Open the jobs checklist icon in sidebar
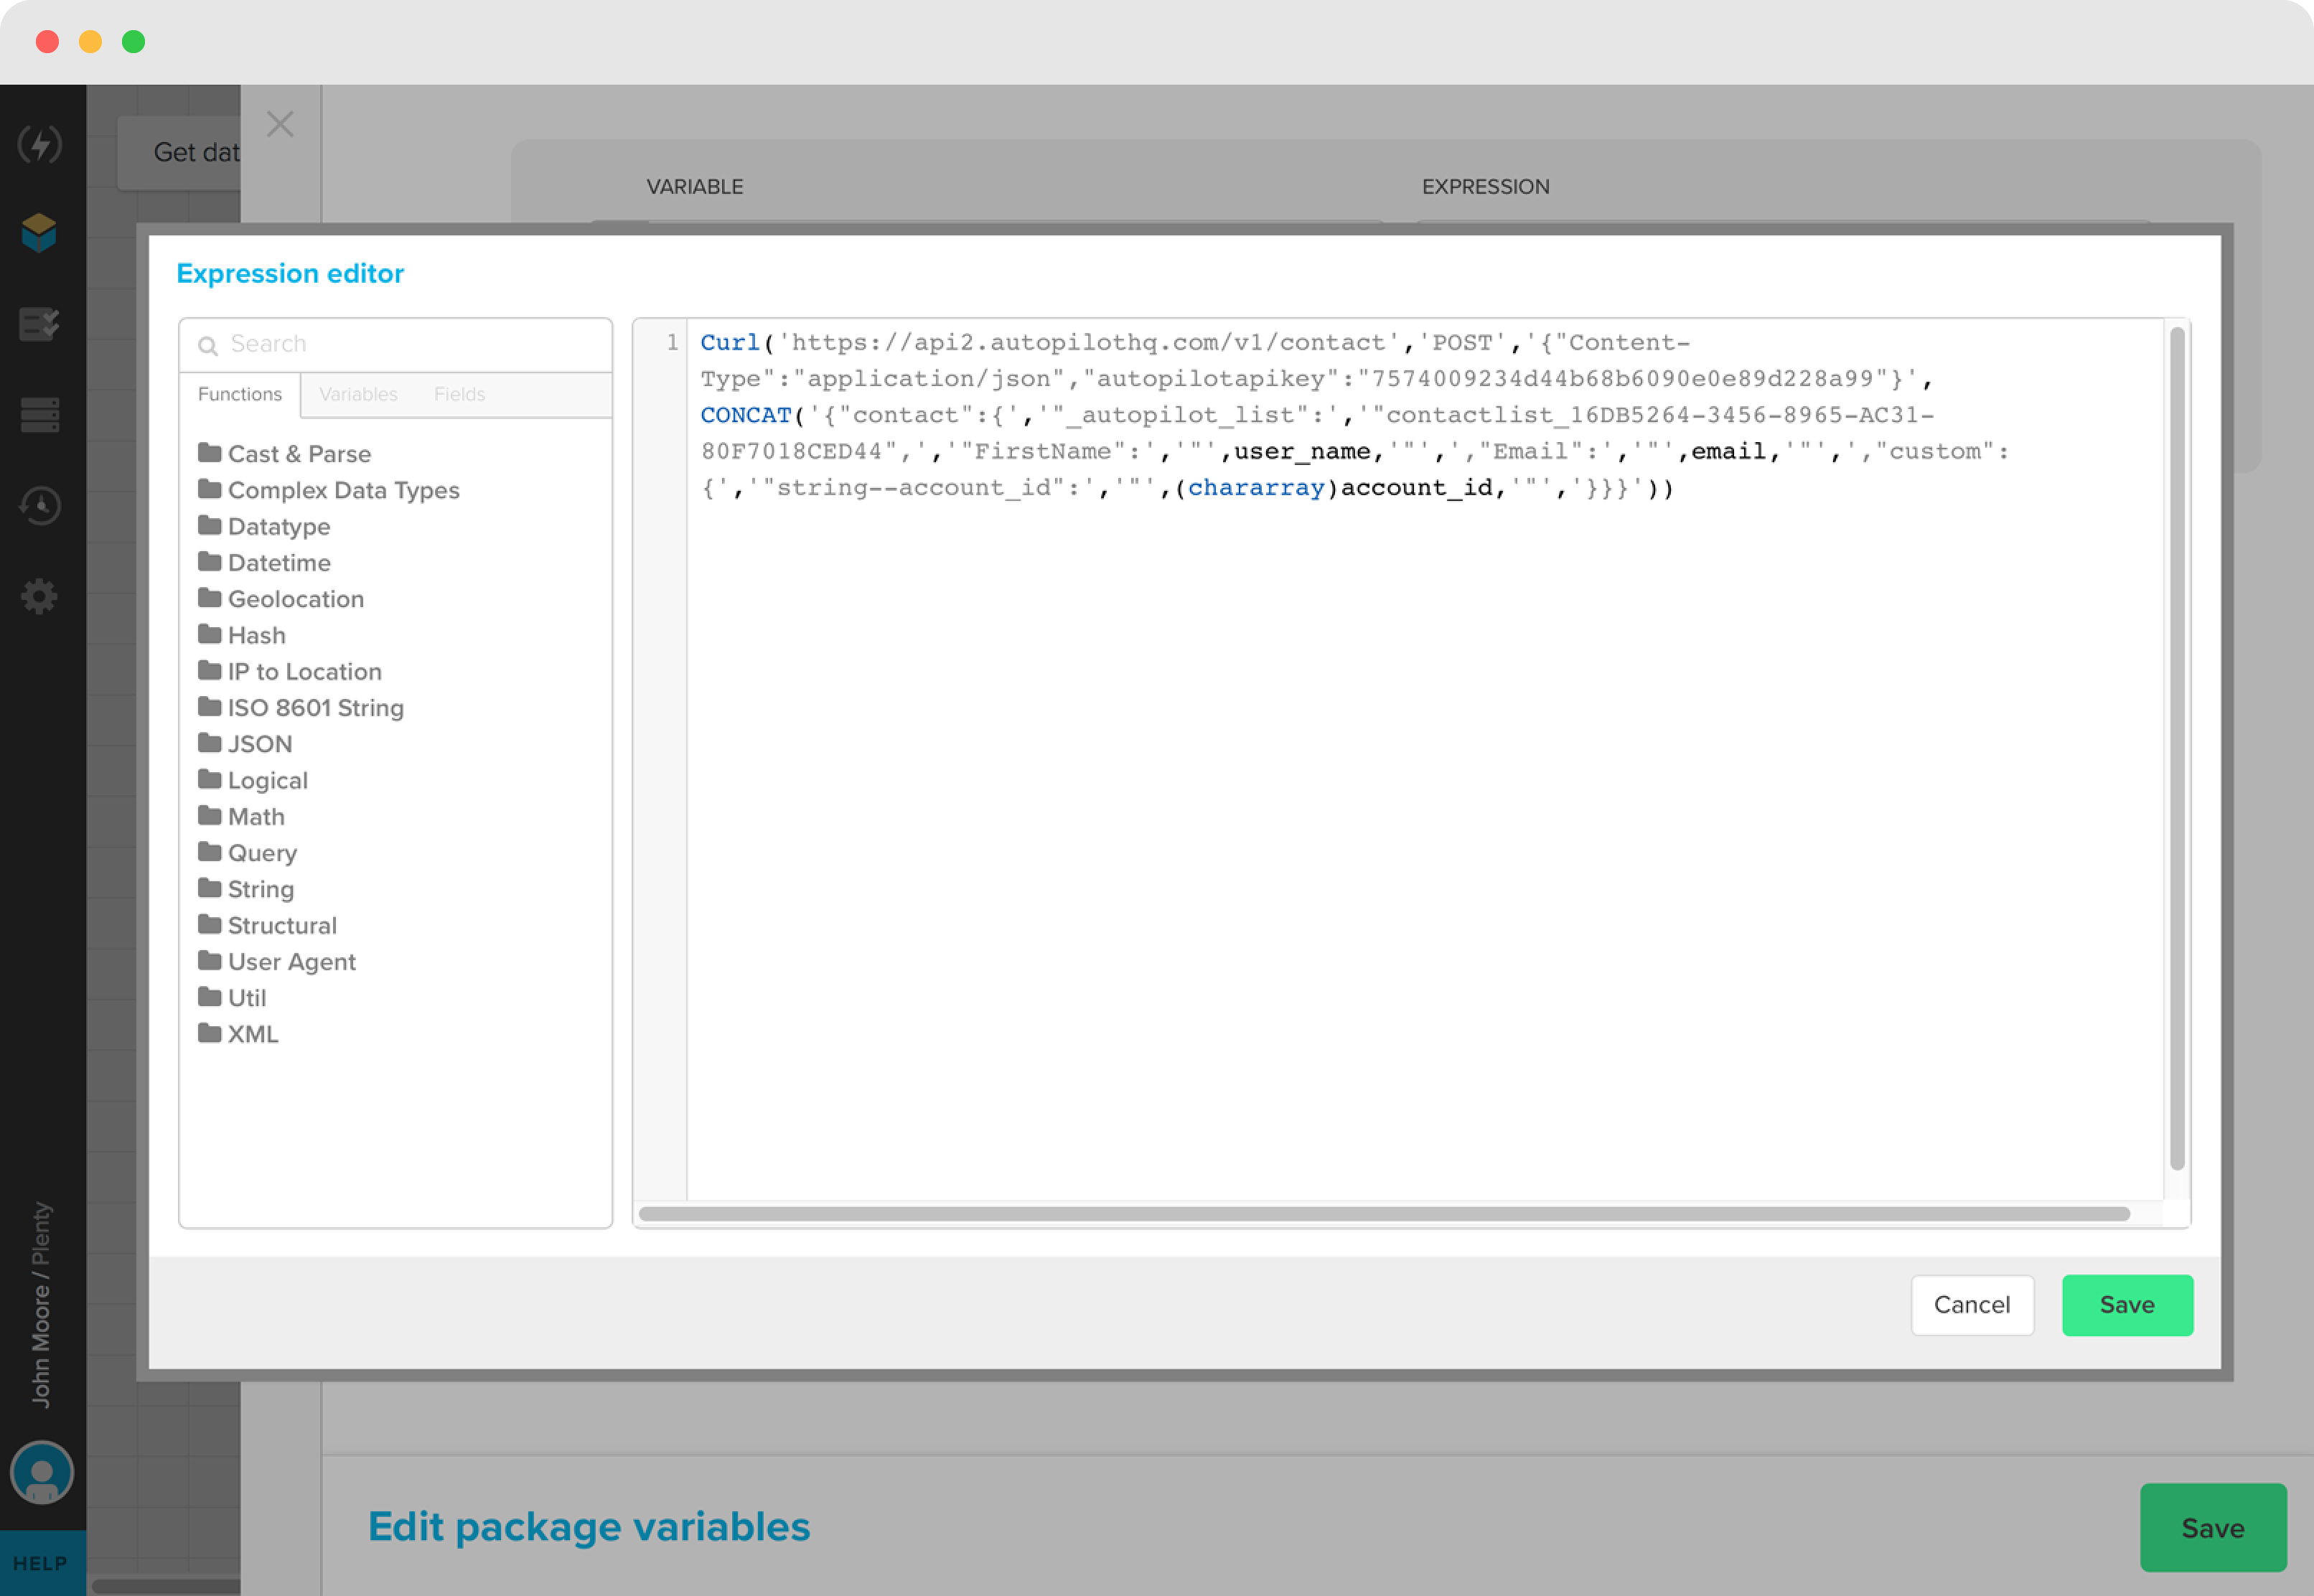Screen dimensions: 2314x1596 (39, 324)
